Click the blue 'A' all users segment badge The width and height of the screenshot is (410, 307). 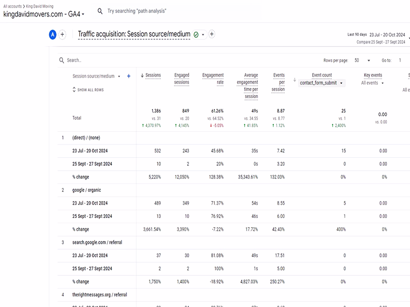[x=53, y=35]
